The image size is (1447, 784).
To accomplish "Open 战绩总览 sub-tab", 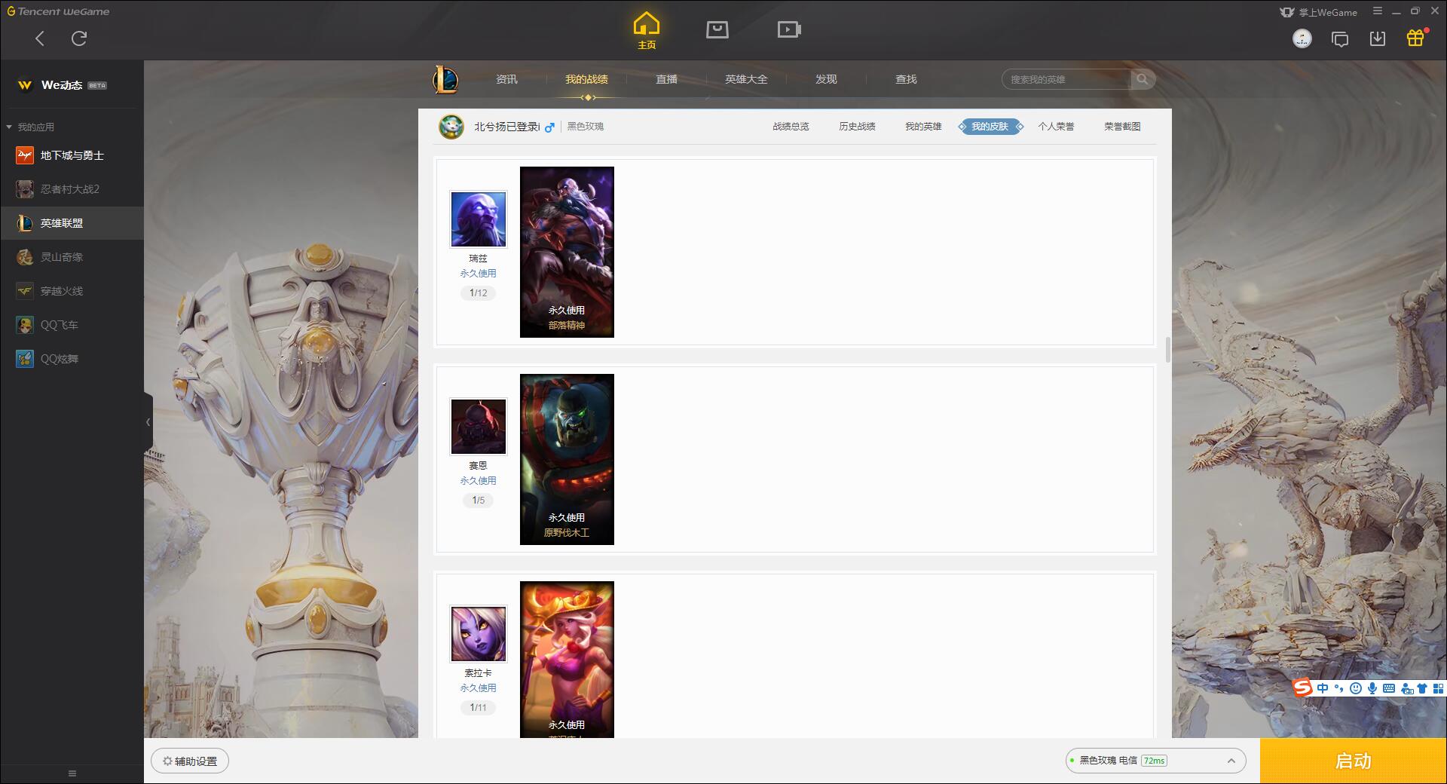I will click(791, 127).
